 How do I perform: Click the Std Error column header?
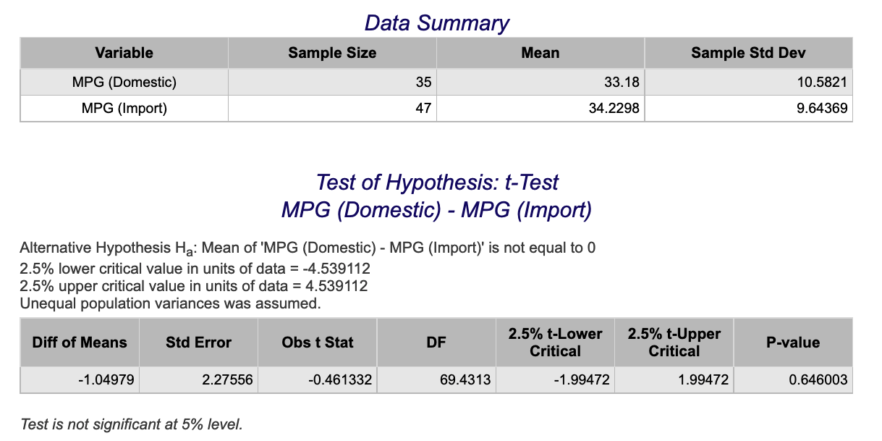(198, 343)
